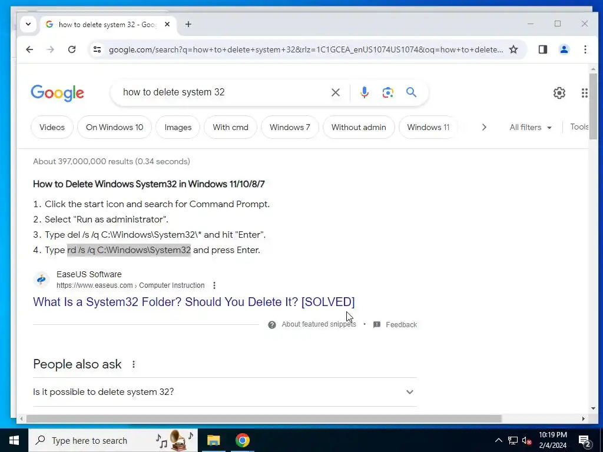Click the horizontal scrollbar thumb

point(264,418)
